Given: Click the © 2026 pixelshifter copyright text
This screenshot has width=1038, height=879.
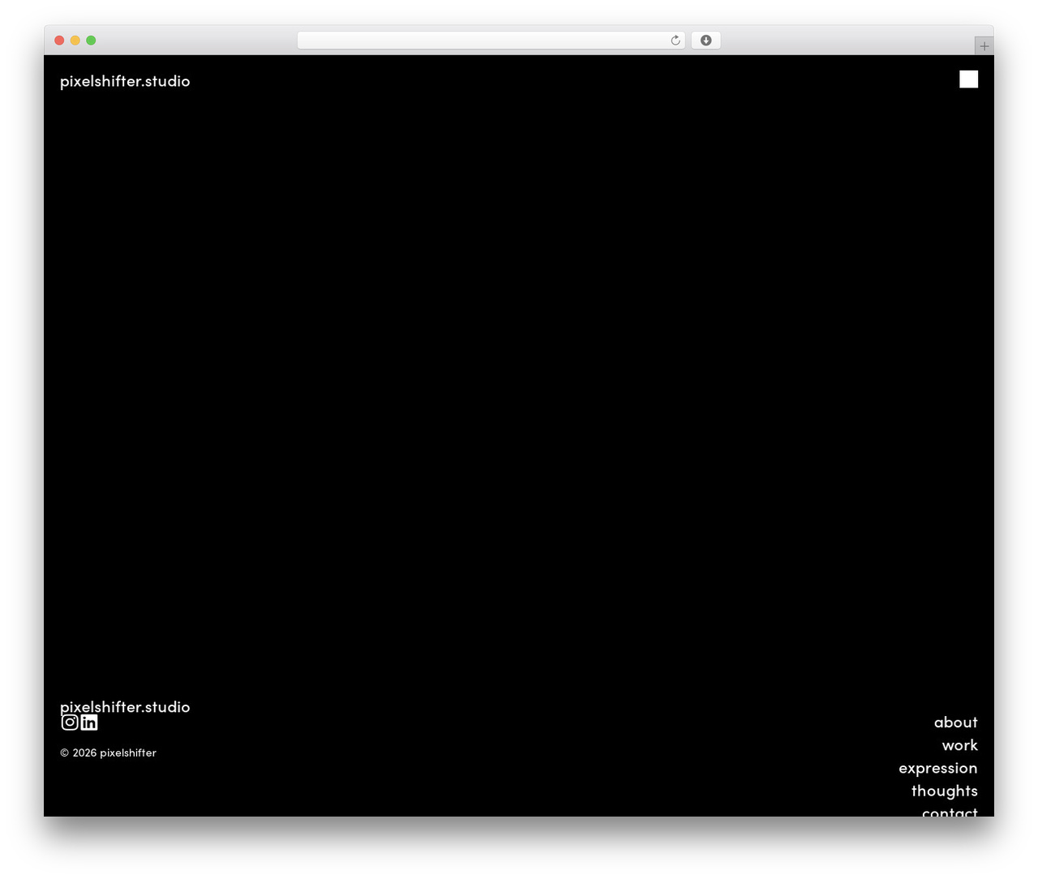Looking at the screenshot, I should coord(108,753).
